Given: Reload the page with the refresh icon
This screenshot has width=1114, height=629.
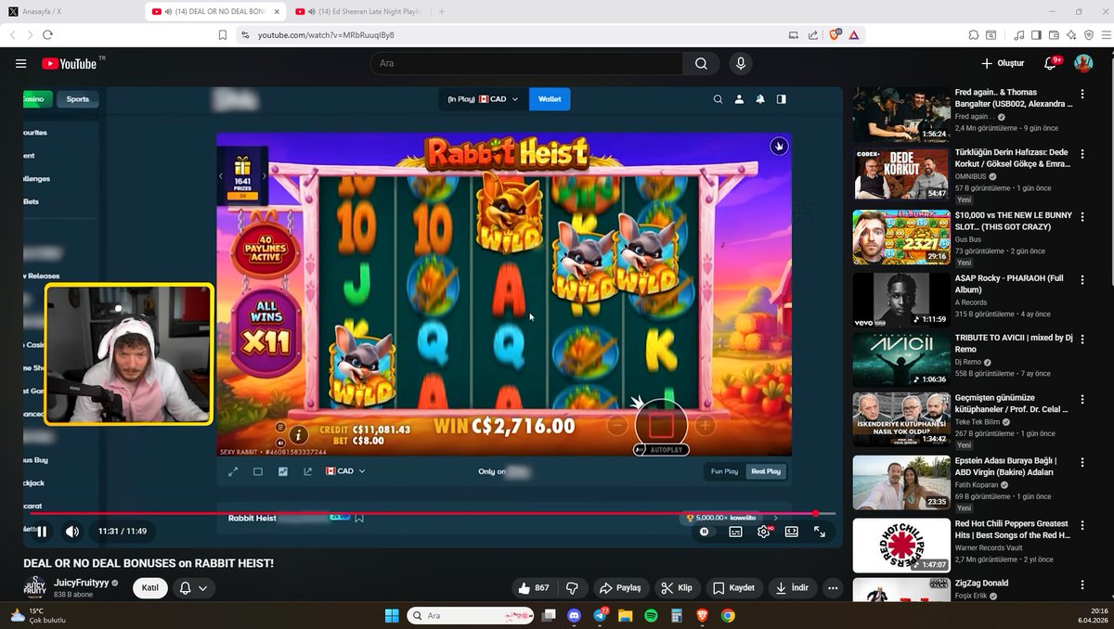Looking at the screenshot, I should 48,34.
